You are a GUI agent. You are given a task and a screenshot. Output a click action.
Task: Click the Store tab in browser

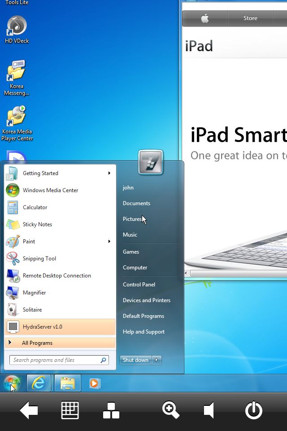click(250, 18)
